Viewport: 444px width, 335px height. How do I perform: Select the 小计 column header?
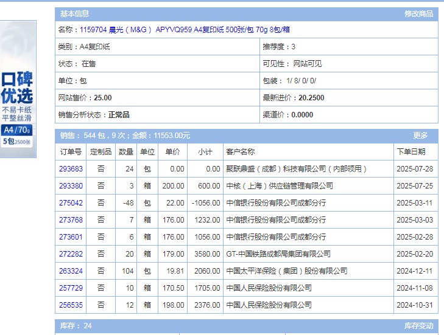pos(205,152)
